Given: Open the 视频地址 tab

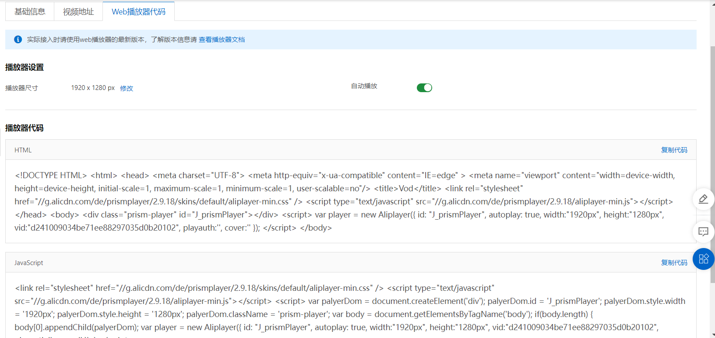Looking at the screenshot, I should (78, 12).
